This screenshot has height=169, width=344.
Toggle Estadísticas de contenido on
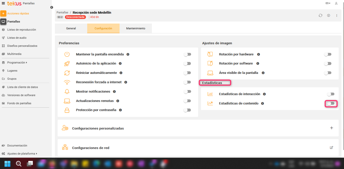(331, 103)
